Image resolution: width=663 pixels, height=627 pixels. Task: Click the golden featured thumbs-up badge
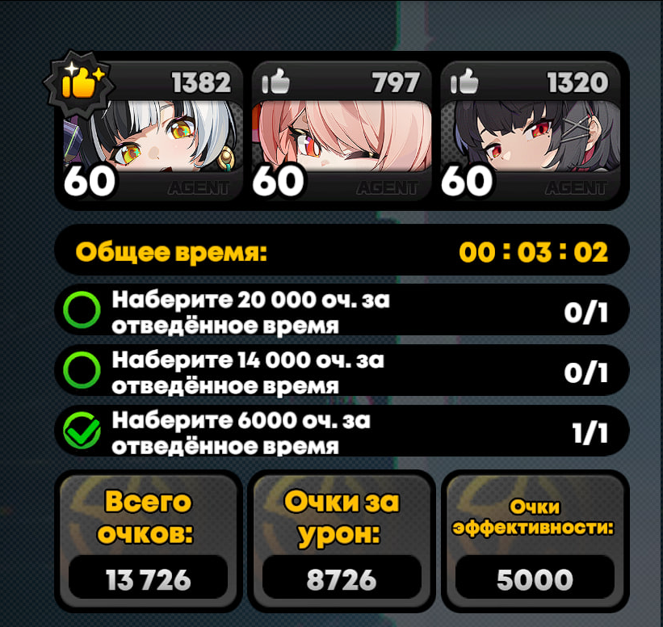79,83
